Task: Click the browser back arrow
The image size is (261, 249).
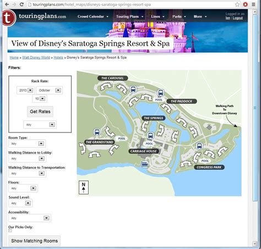Action: click(x=7, y=4)
